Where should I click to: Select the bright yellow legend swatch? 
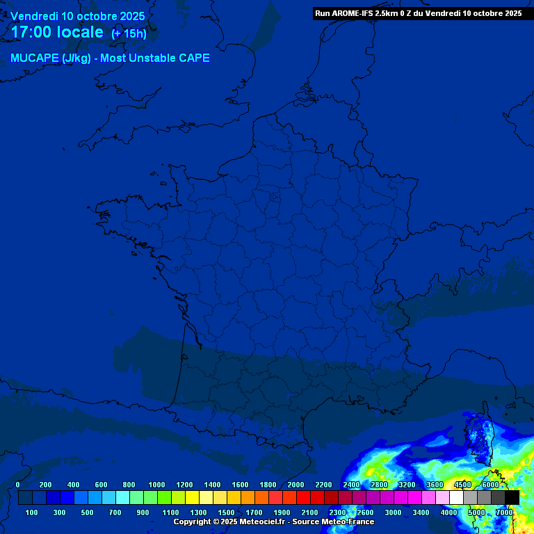192,497
